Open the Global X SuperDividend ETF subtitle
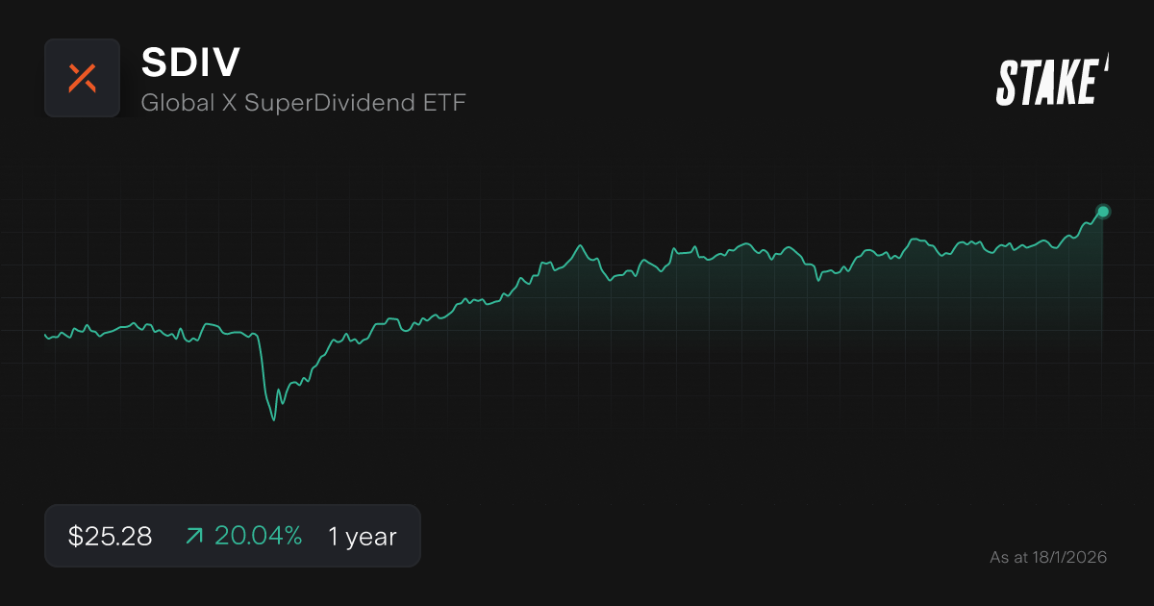The width and height of the screenshot is (1154, 606). pos(303,103)
